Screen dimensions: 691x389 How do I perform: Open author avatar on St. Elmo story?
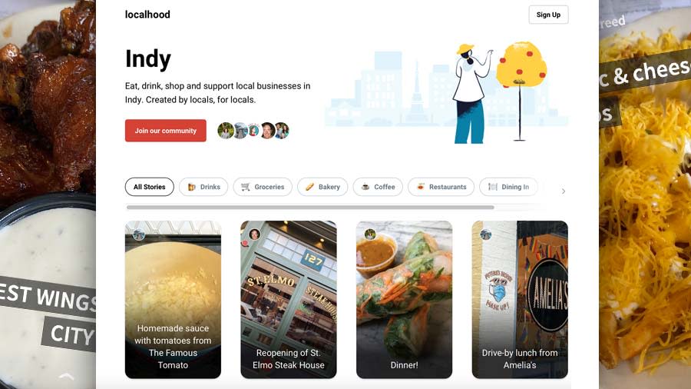pos(254,234)
